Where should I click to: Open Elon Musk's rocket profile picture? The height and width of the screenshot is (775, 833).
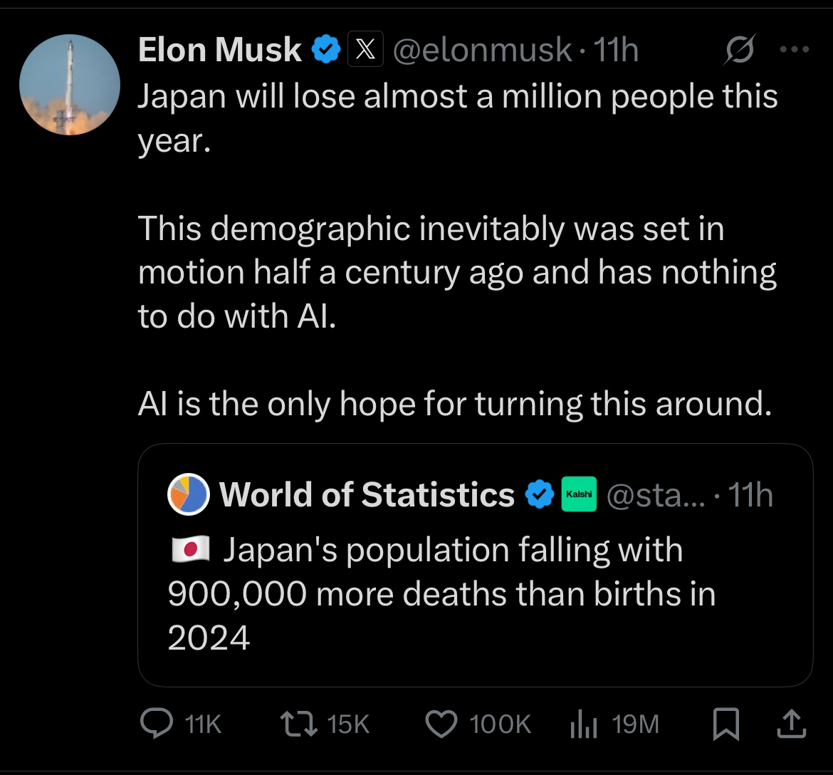70,85
